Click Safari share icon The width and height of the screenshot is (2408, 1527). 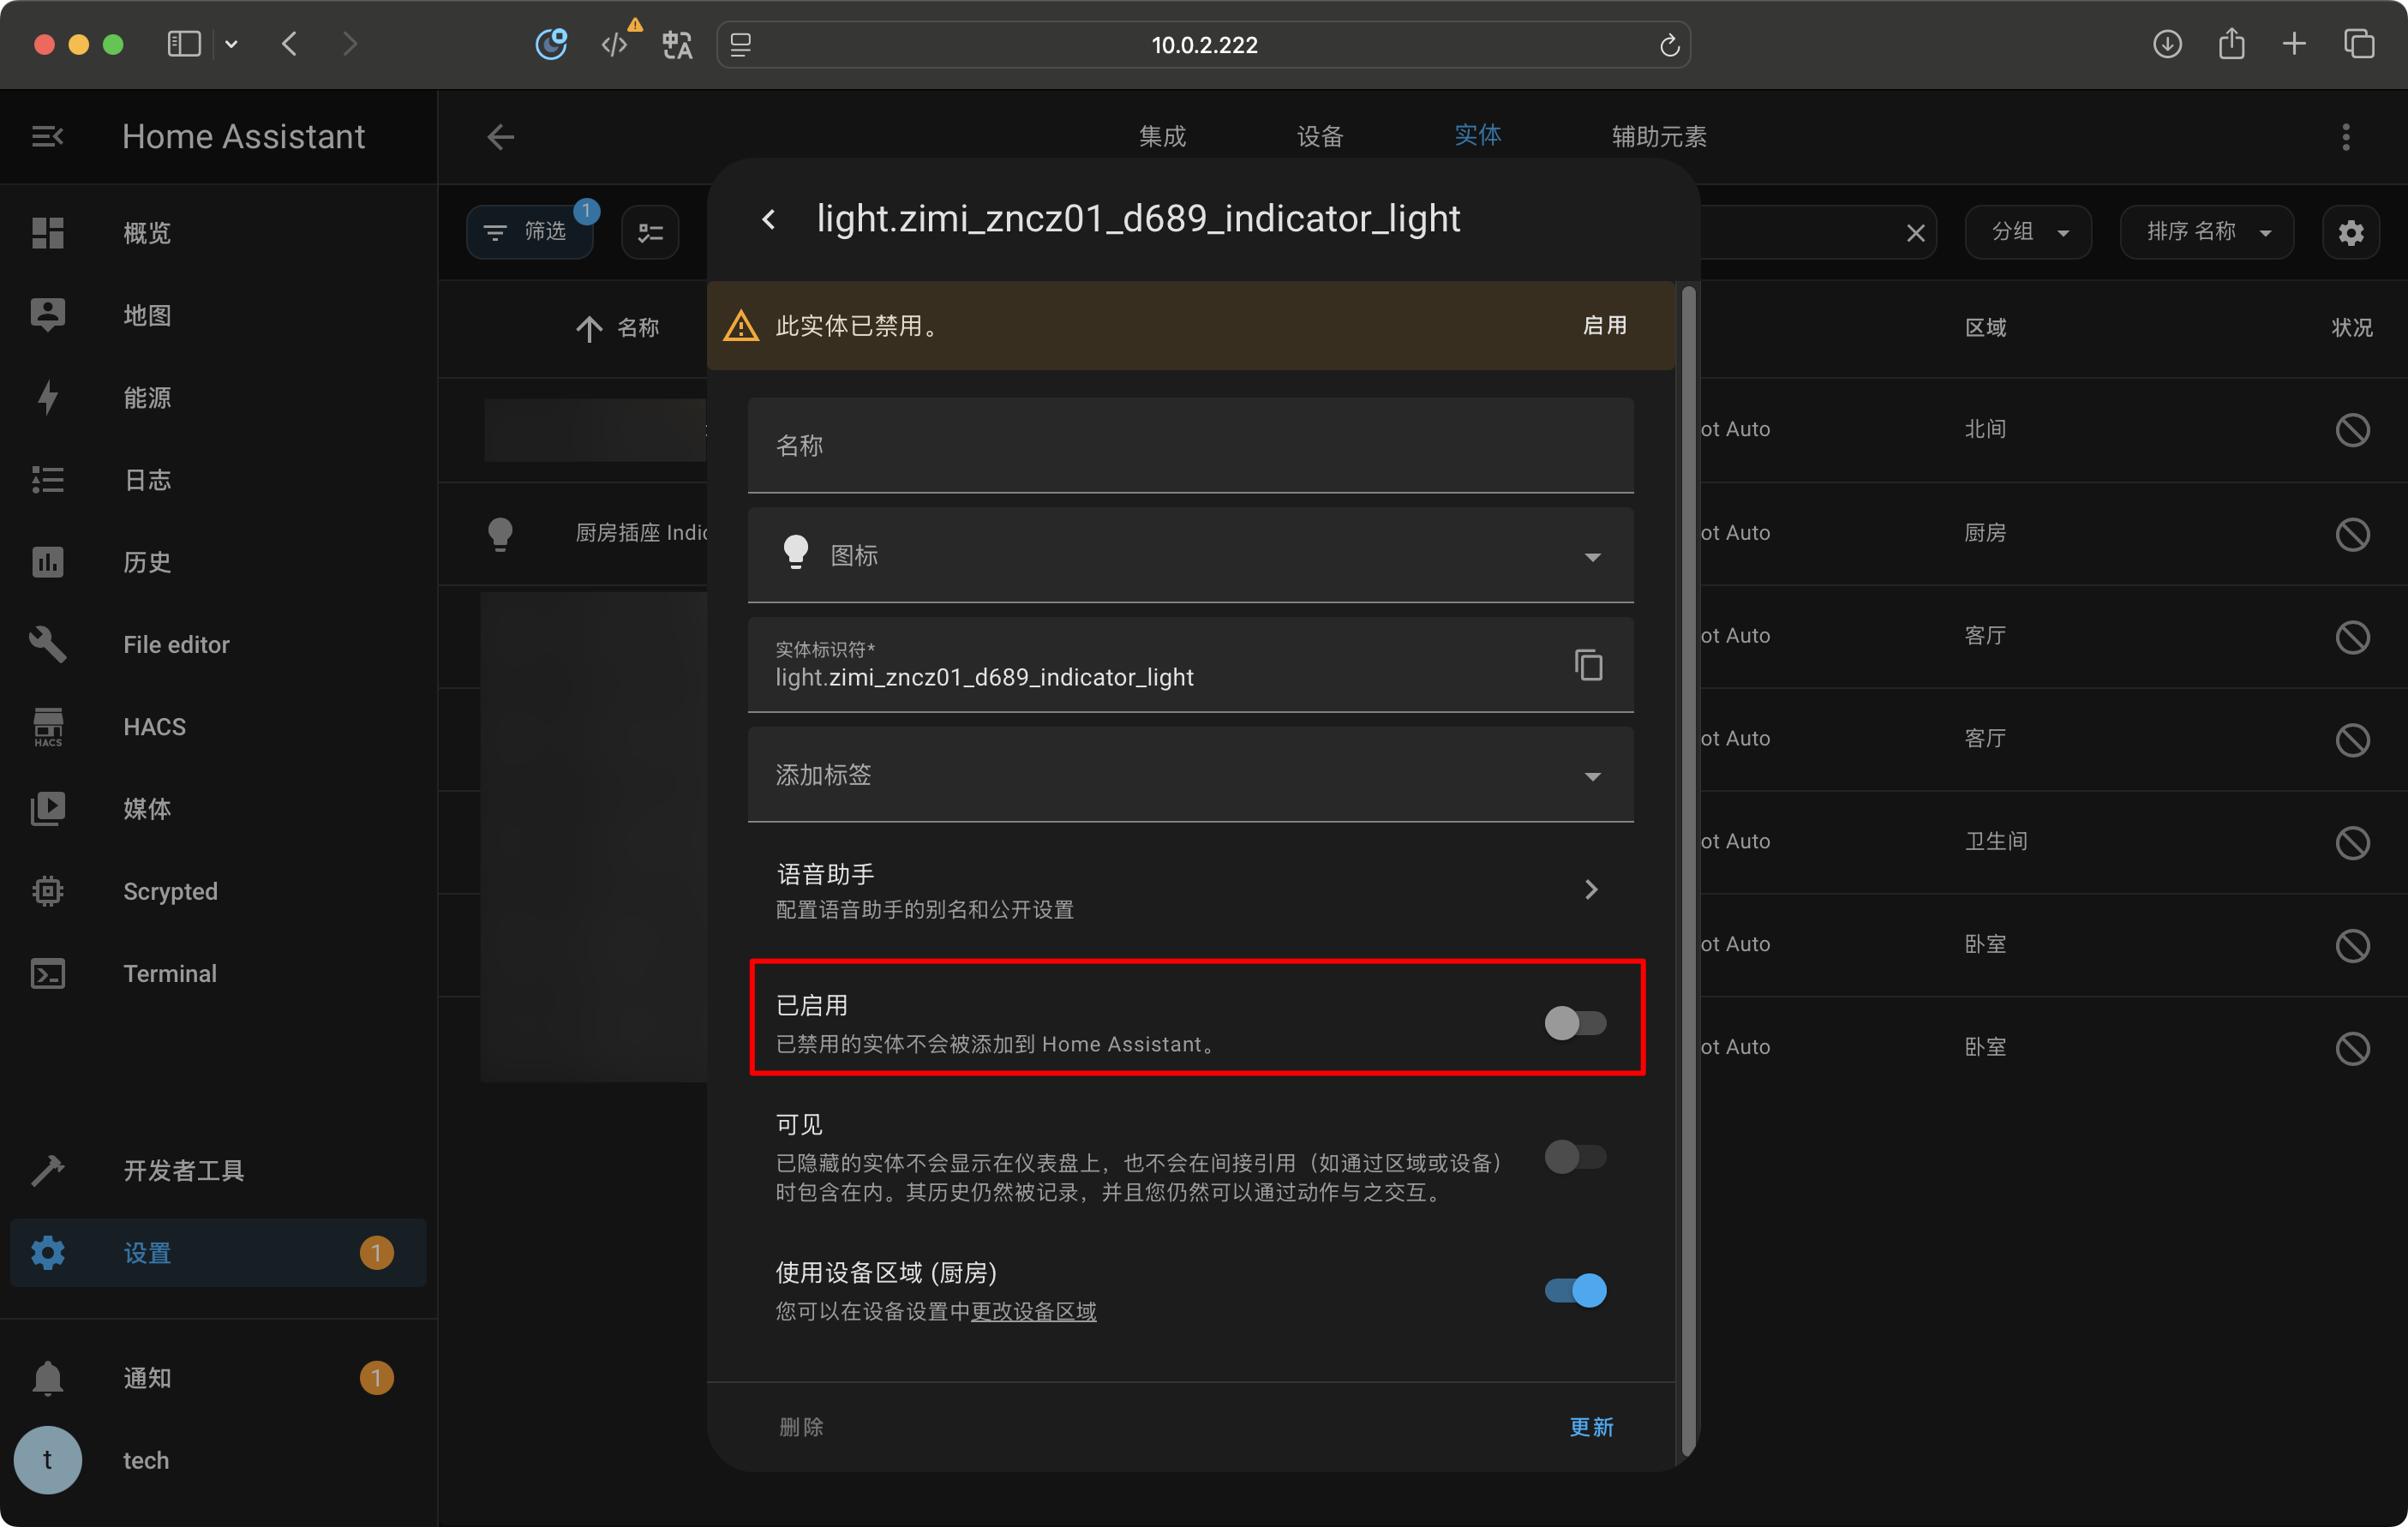(2231, 44)
